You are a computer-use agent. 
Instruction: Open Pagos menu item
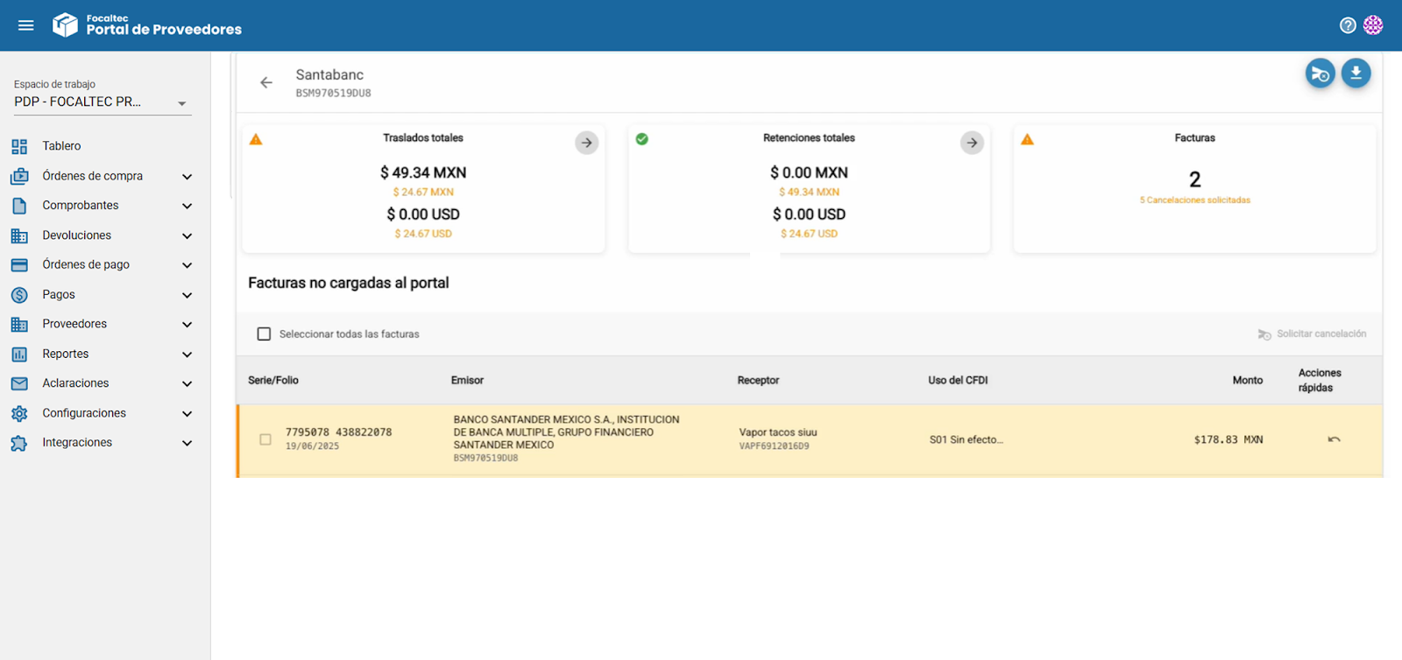click(59, 295)
